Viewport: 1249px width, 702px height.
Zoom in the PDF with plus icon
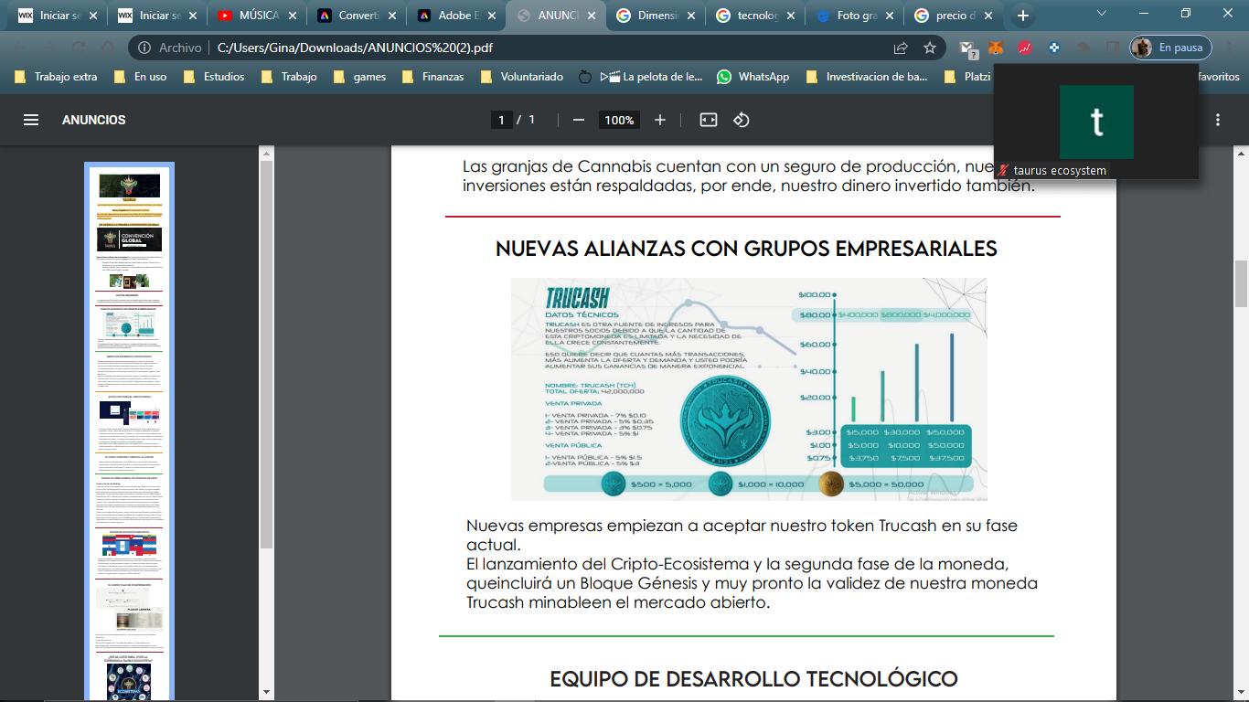pyautogui.click(x=660, y=120)
